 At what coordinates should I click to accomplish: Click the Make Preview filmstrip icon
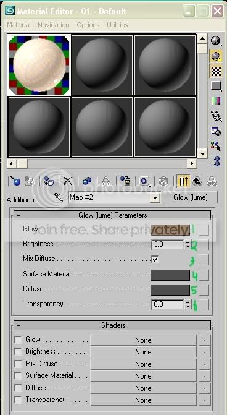click(216, 116)
